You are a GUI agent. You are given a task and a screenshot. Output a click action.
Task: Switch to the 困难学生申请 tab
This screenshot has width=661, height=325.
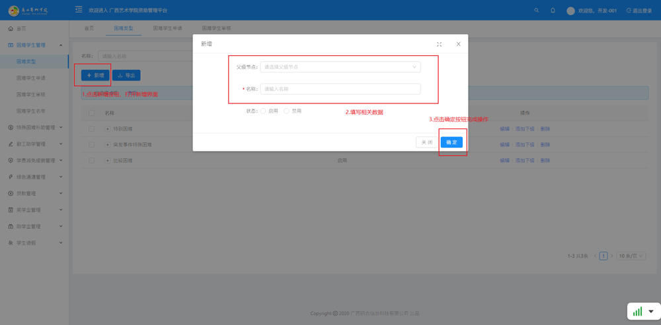(167, 28)
